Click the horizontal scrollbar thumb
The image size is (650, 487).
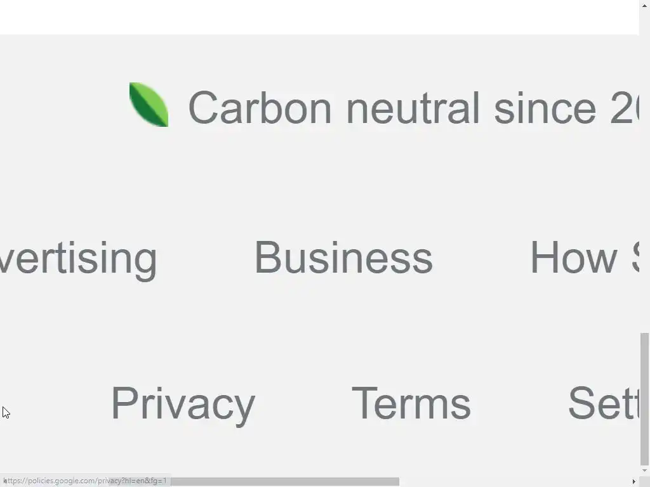click(286, 481)
